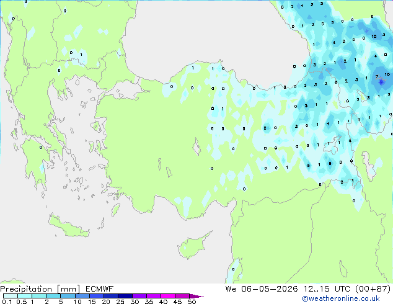Select the 0.5–1 mm legend swatch

(x=25, y=296)
